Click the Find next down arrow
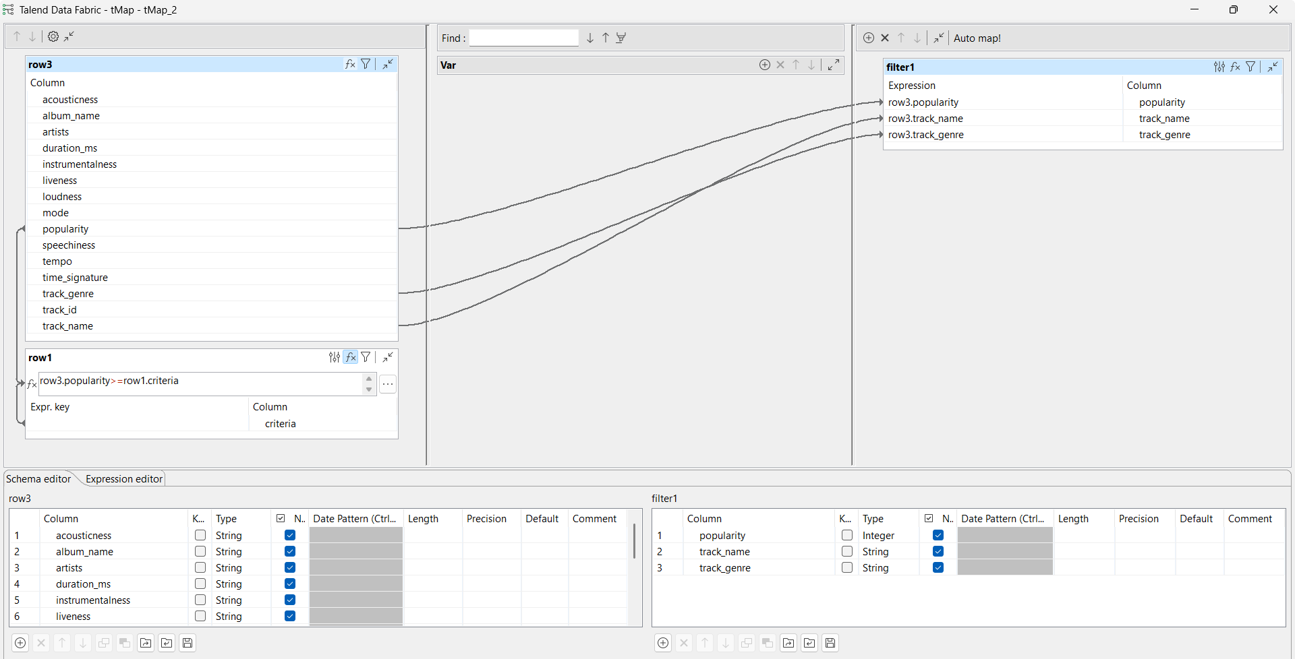The width and height of the screenshot is (1295, 659). (x=590, y=38)
